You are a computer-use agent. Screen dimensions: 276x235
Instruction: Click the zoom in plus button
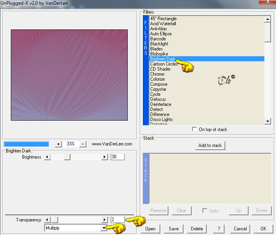(58, 144)
